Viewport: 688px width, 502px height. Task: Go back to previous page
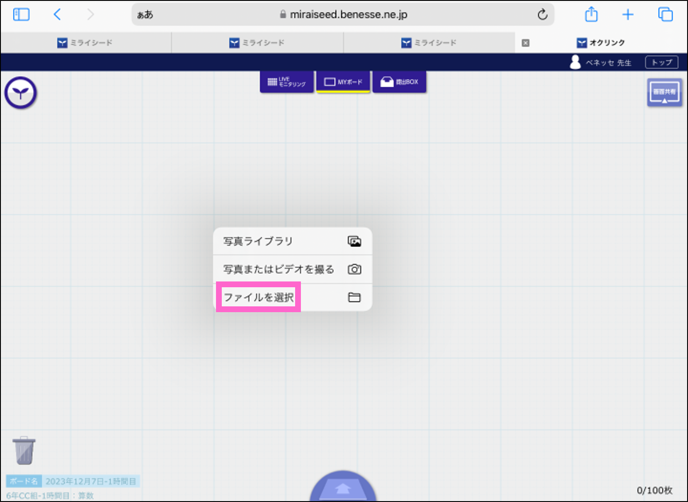[57, 15]
